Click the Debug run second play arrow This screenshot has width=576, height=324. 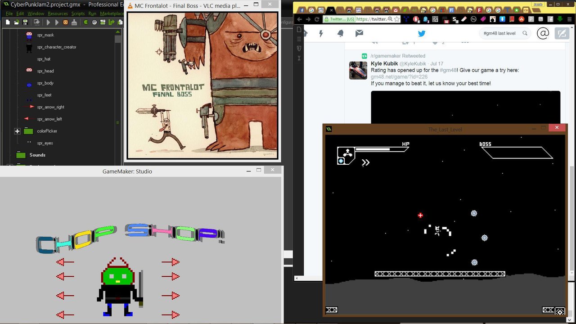tap(57, 22)
